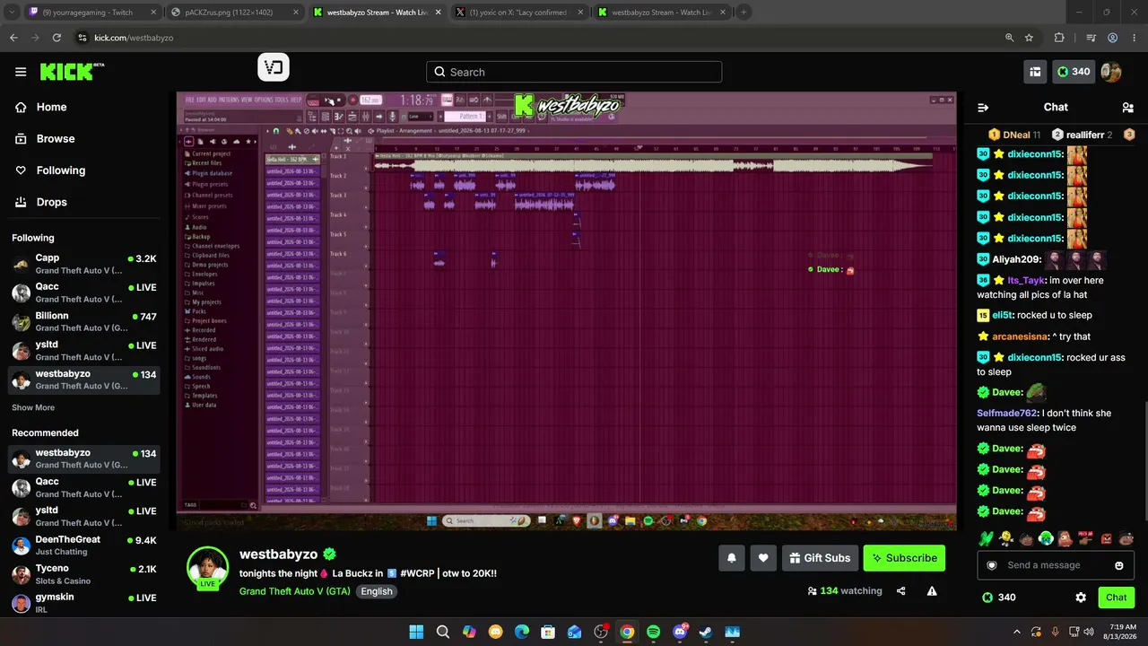Open DeenTheGreat in Recommended list
The image size is (1148, 646).
click(84, 546)
